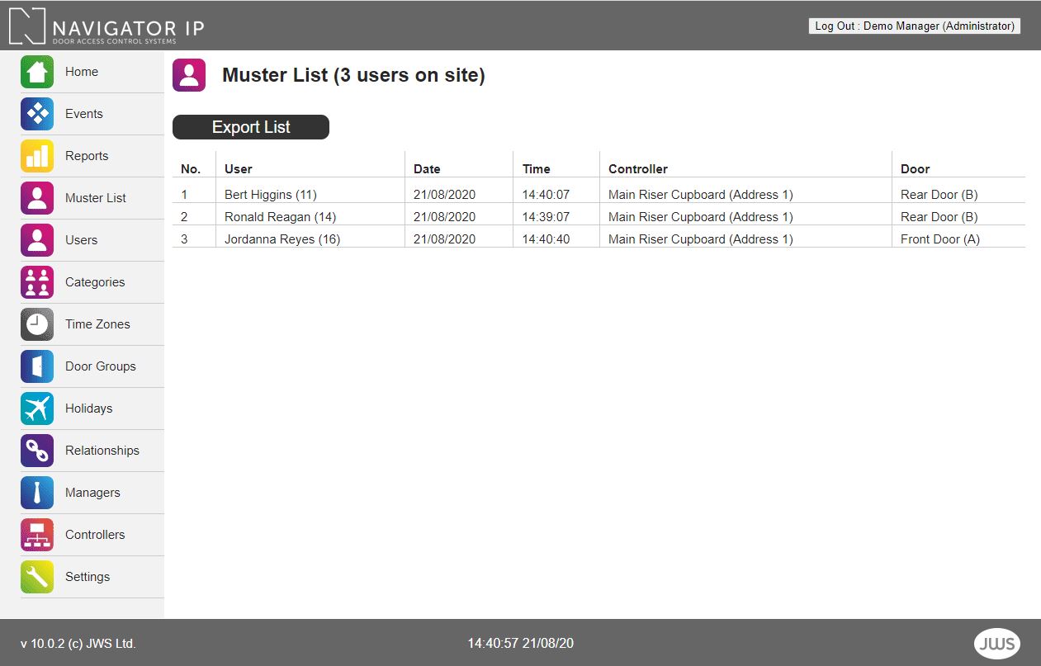Click the No. column header
This screenshot has height=666, width=1041.
(191, 168)
